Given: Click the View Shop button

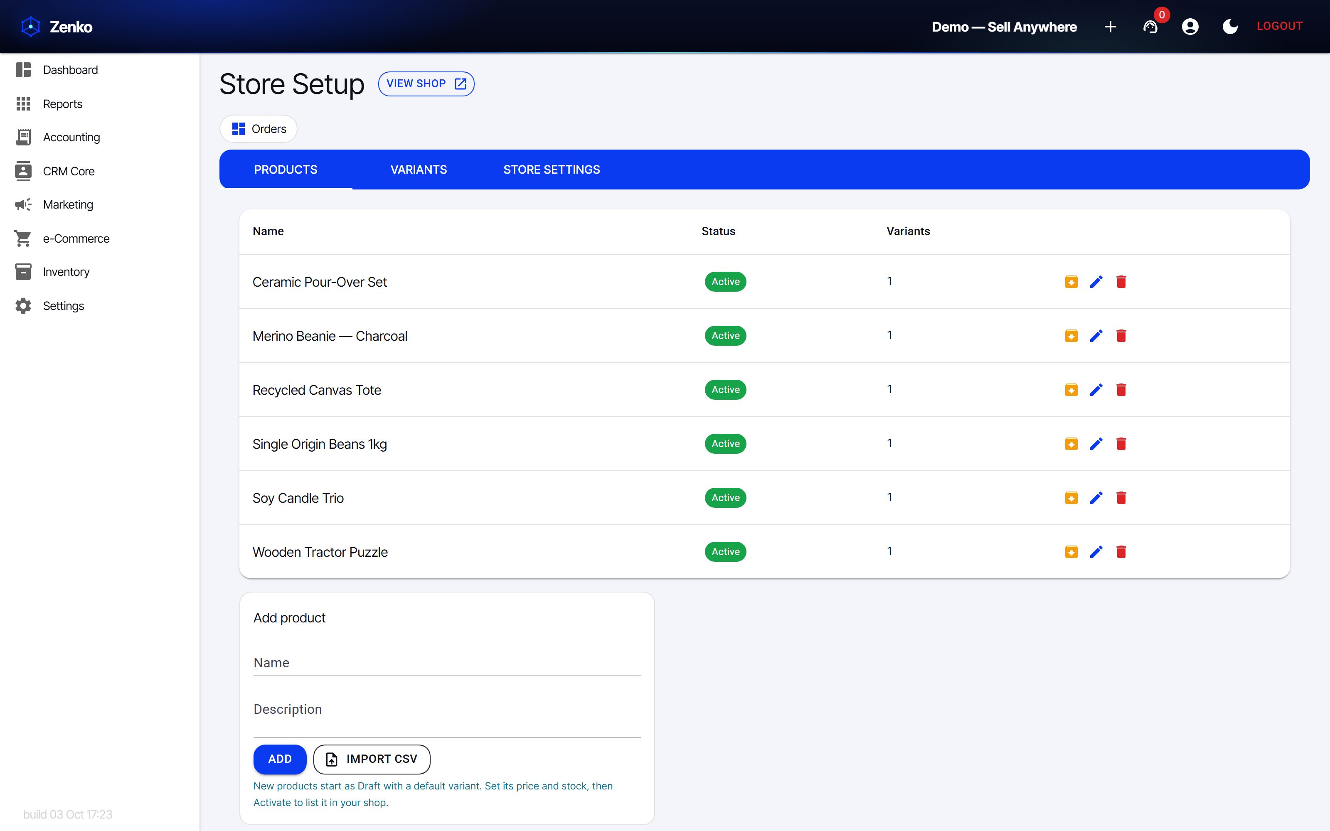Looking at the screenshot, I should [426, 84].
